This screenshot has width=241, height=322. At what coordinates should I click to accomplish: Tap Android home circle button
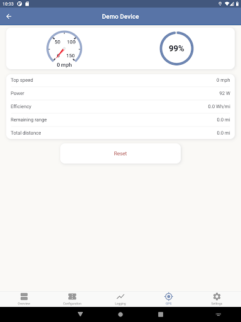coord(120,314)
